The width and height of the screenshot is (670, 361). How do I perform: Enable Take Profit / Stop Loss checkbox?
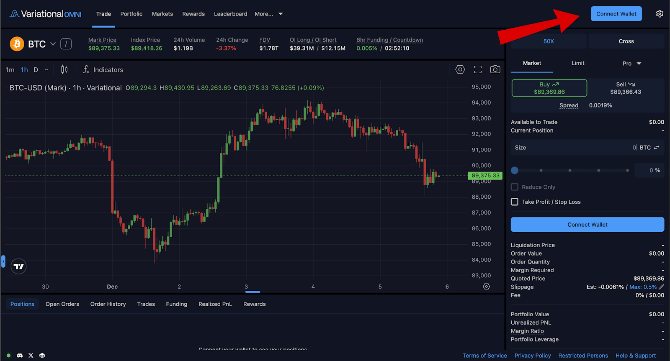click(515, 202)
